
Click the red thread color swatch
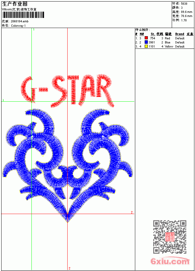coord(146,38)
